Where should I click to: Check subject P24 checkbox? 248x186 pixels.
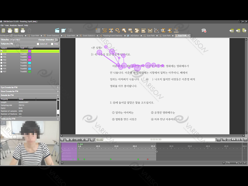(x=2, y=66)
